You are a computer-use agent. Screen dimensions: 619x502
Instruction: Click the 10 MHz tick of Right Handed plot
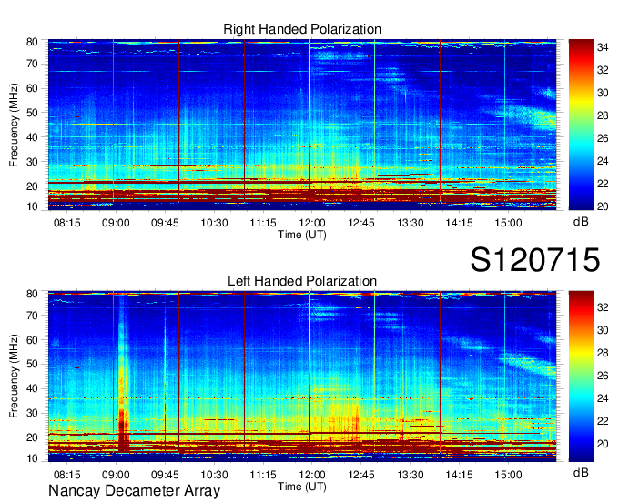pos(32,206)
